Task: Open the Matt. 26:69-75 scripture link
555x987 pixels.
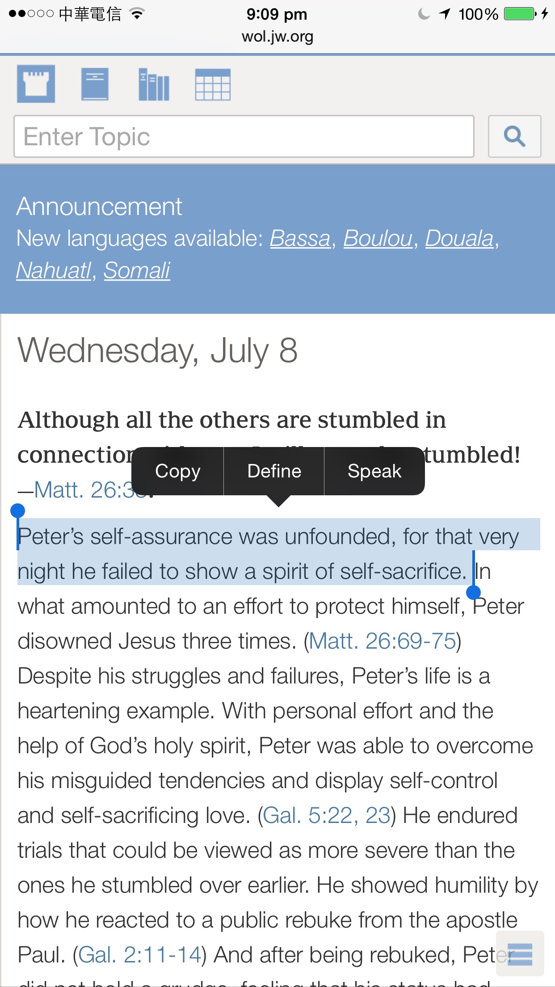Action: click(x=382, y=641)
